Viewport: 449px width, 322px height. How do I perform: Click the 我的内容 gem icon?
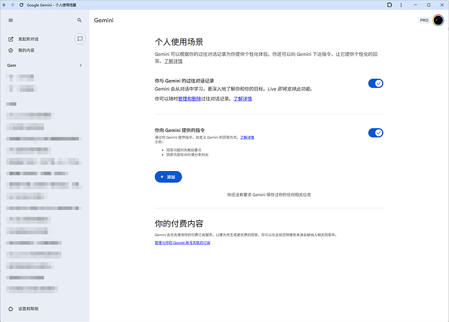[10, 50]
